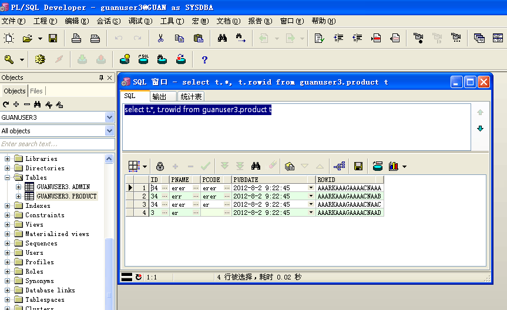Click the Find objects binoculars in Objects panel
This screenshot has width=507, height=310.
(x=38, y=105)
